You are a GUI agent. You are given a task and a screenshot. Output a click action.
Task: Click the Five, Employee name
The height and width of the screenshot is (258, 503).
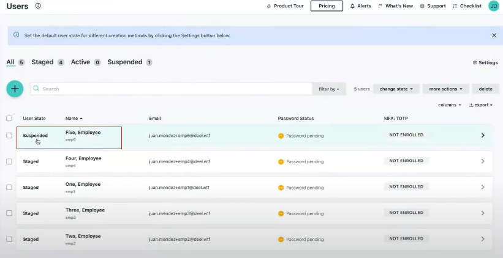[83, 133]
